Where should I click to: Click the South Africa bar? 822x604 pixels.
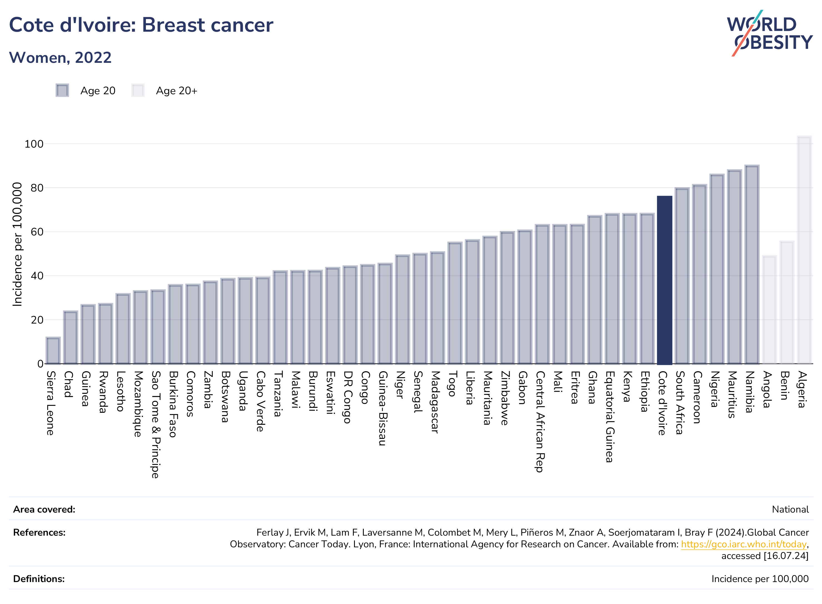click(682, 276)
